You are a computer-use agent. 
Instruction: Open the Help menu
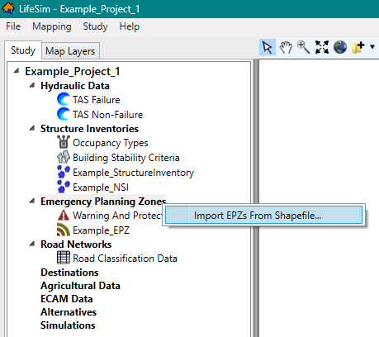[130, 26]
